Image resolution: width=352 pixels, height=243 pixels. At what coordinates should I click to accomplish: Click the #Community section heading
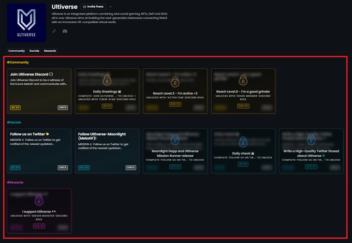(x=18, y=63)
